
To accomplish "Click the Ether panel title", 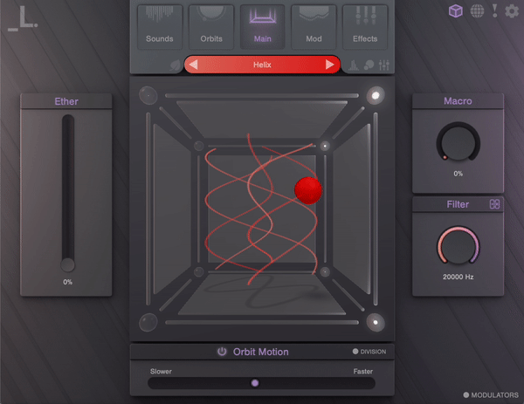I will (66, 101).
